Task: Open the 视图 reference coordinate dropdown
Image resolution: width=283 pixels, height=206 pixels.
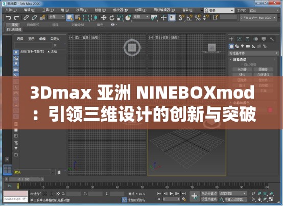Action: coord(141,17)
